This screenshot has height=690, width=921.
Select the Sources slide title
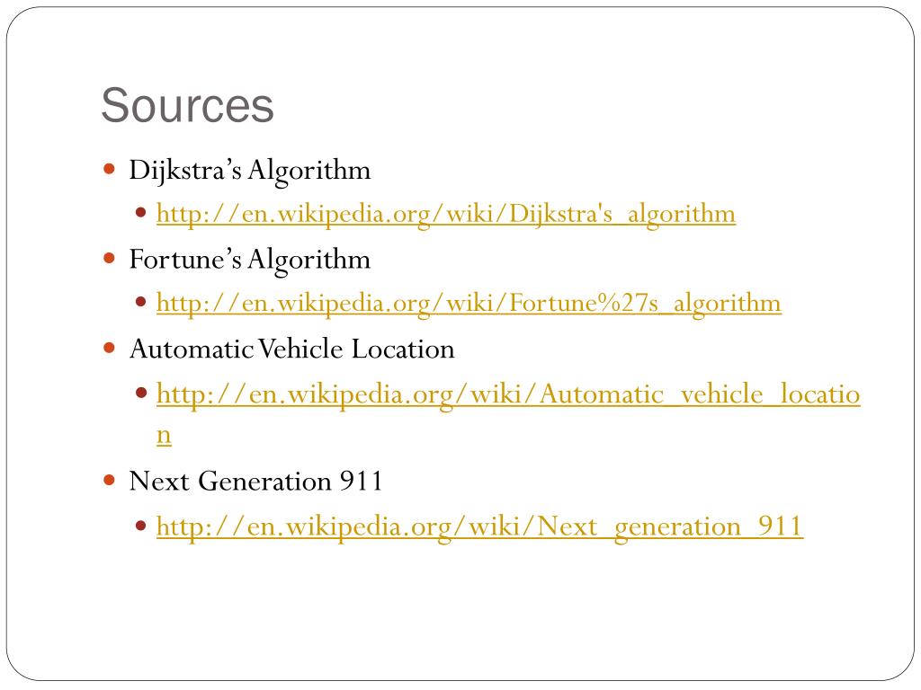coord(187,106)
